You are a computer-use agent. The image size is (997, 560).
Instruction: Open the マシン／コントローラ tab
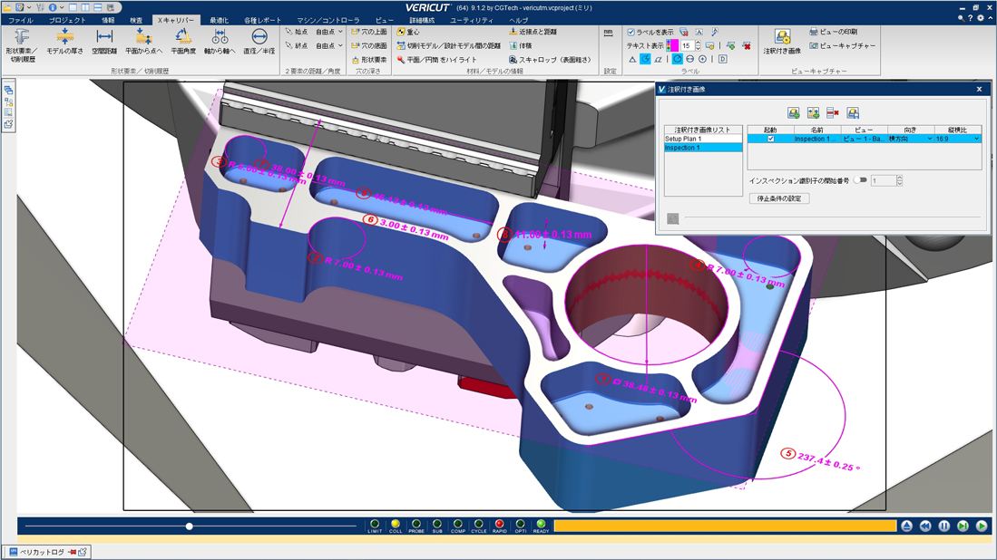pyautogui.click(x=327, y=20)
